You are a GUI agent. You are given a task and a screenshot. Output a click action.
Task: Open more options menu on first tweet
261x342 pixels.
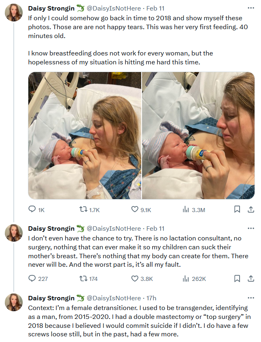click(x=251, y=8)
